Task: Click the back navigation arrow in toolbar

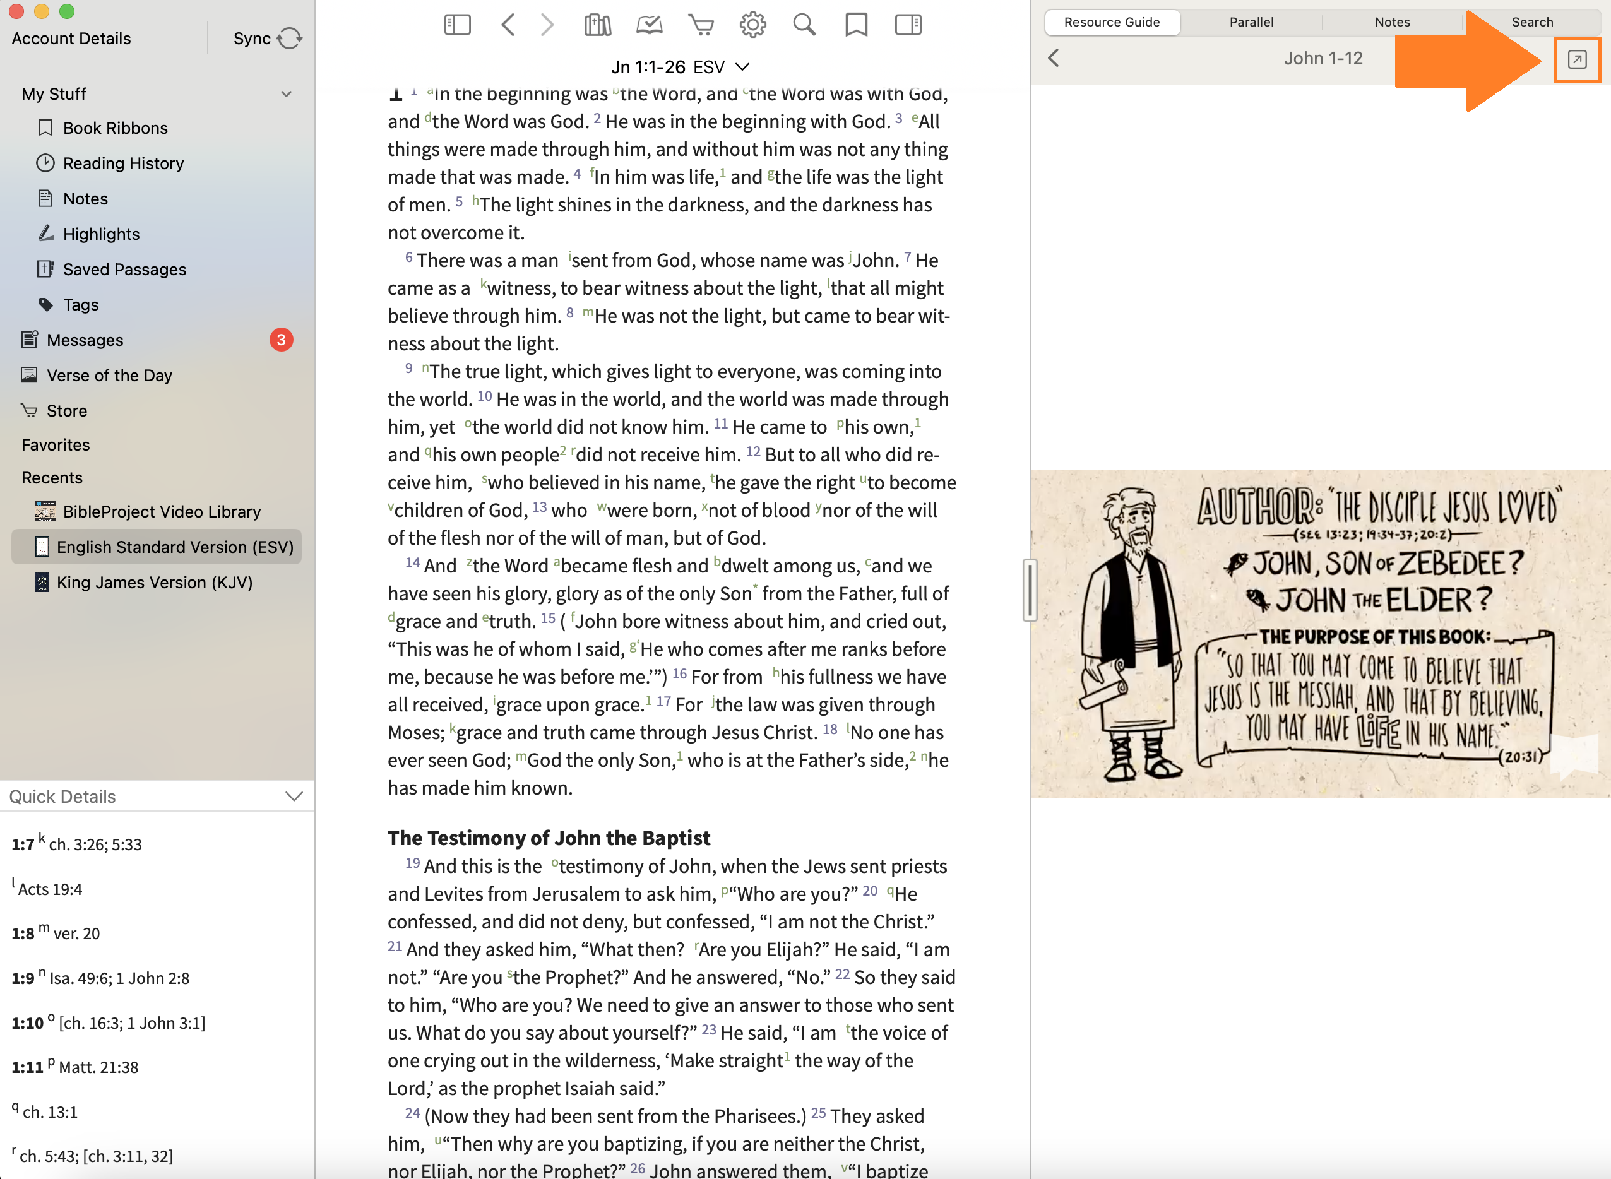Action: click(x=508, y=25)
